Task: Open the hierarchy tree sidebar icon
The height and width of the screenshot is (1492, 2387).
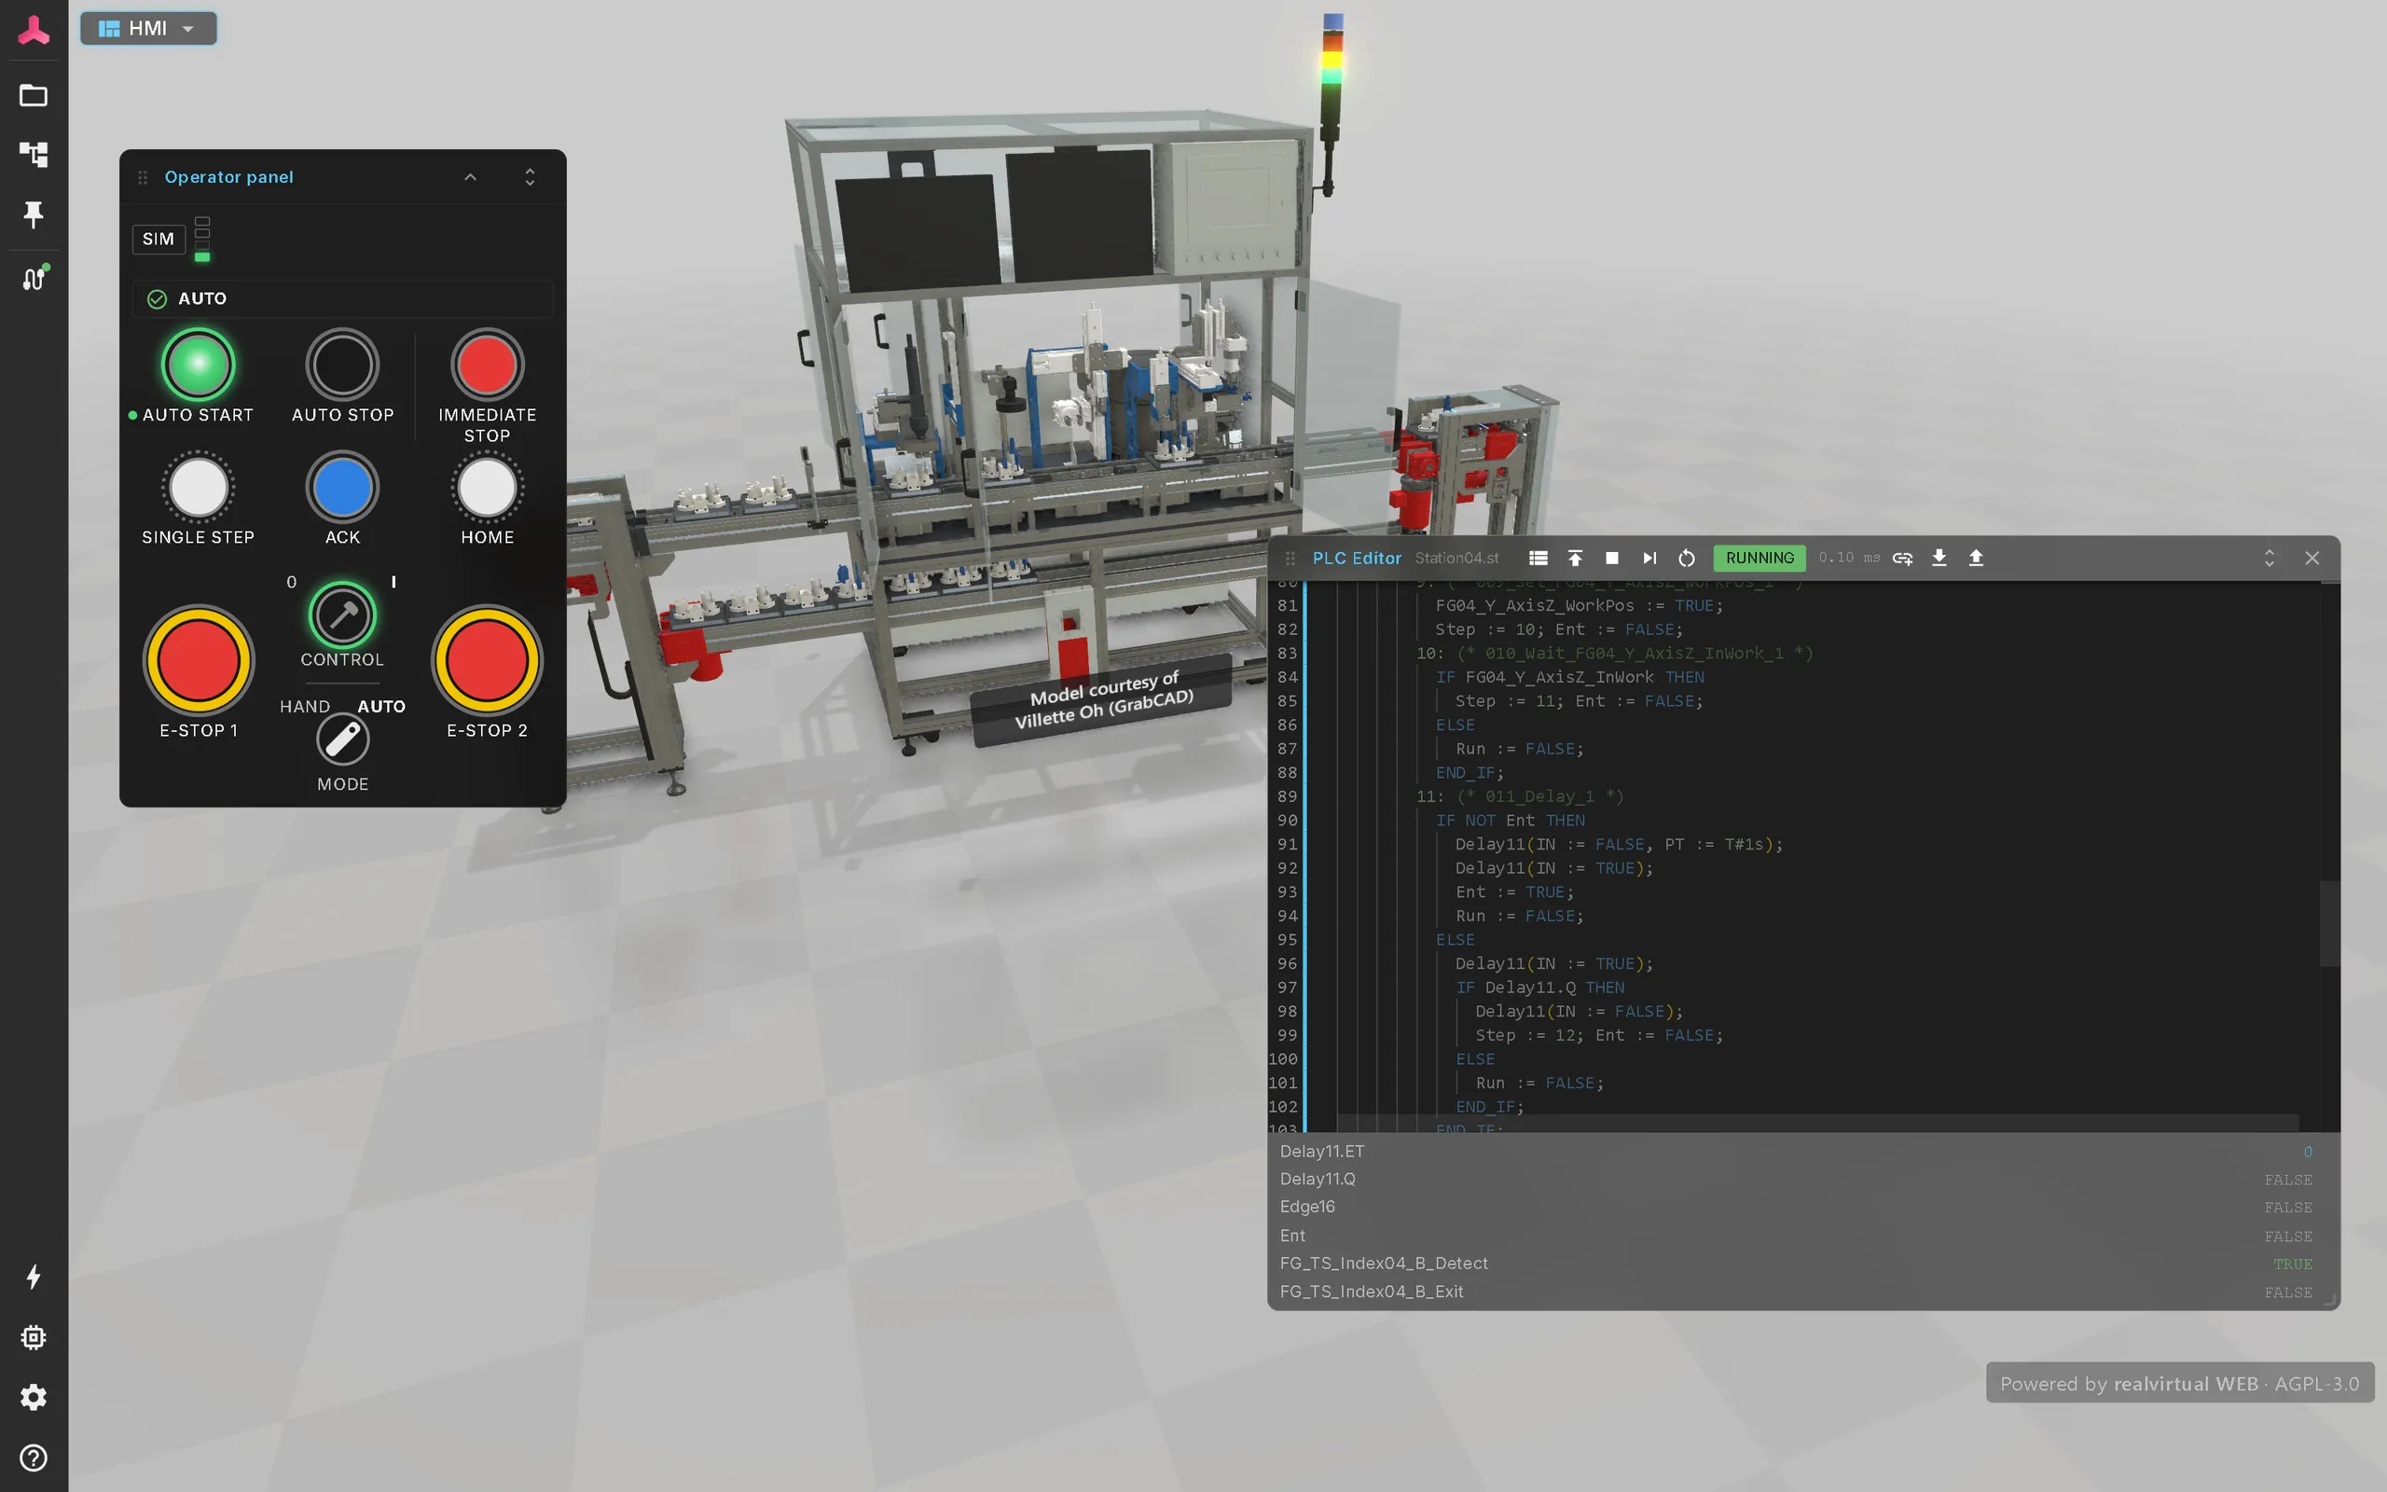Action: click(x=34, y=154)
